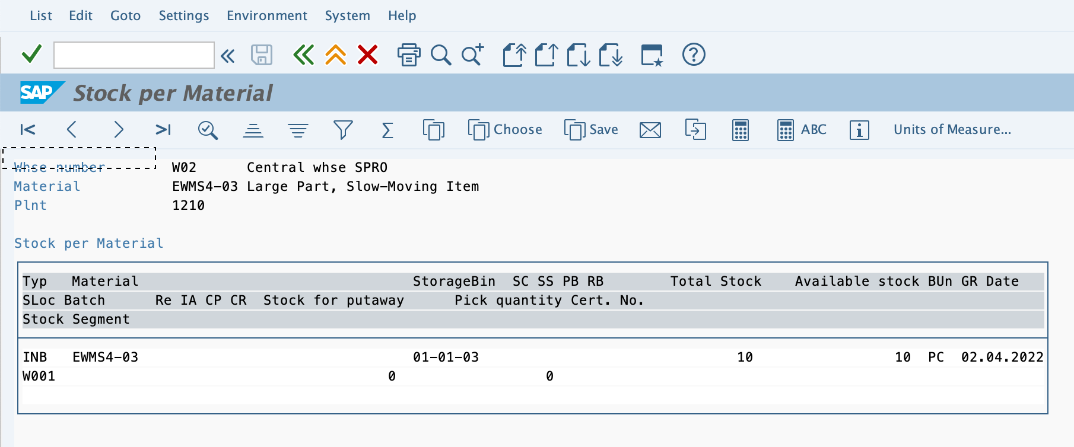Click the orange Exit up-arrows icon

pos(335,55)
